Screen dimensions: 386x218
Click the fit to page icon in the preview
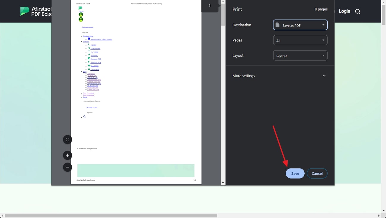point(67,139)
